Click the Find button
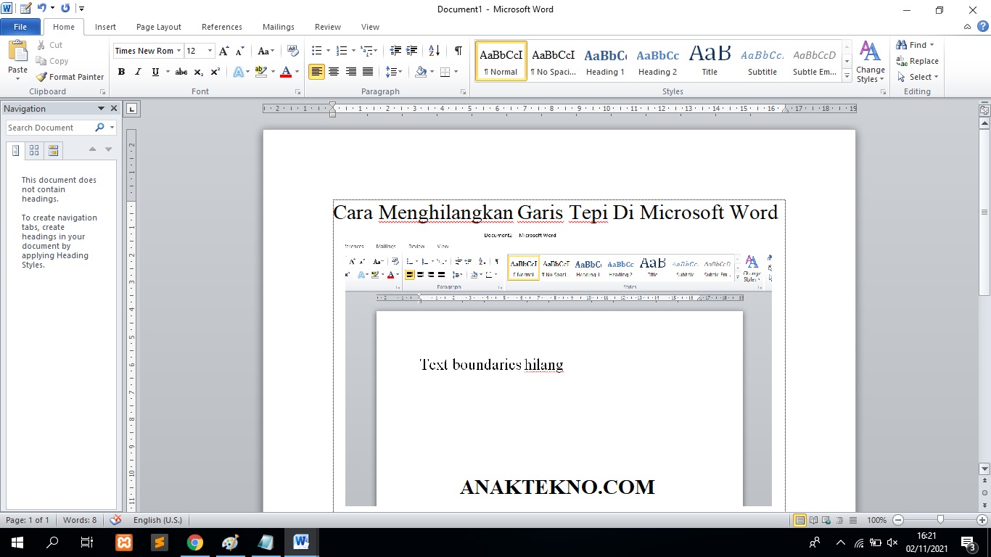 (916, 45)
